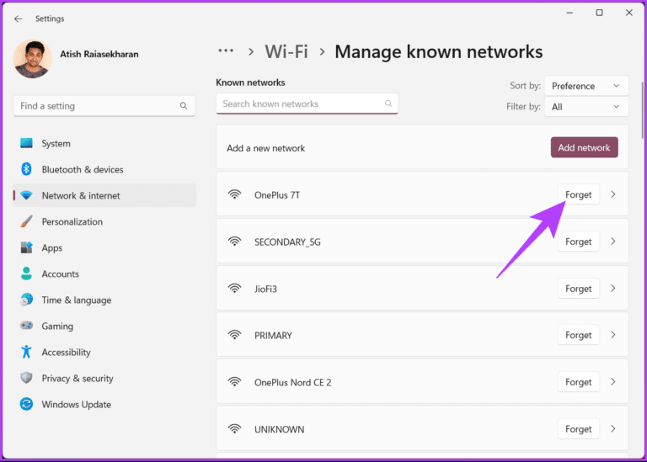The image size is (647, 462).
Task: Click the Personalization brush icon
Action: coord(26,221)
